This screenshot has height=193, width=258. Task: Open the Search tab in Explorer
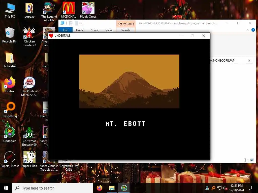(126, 30)
